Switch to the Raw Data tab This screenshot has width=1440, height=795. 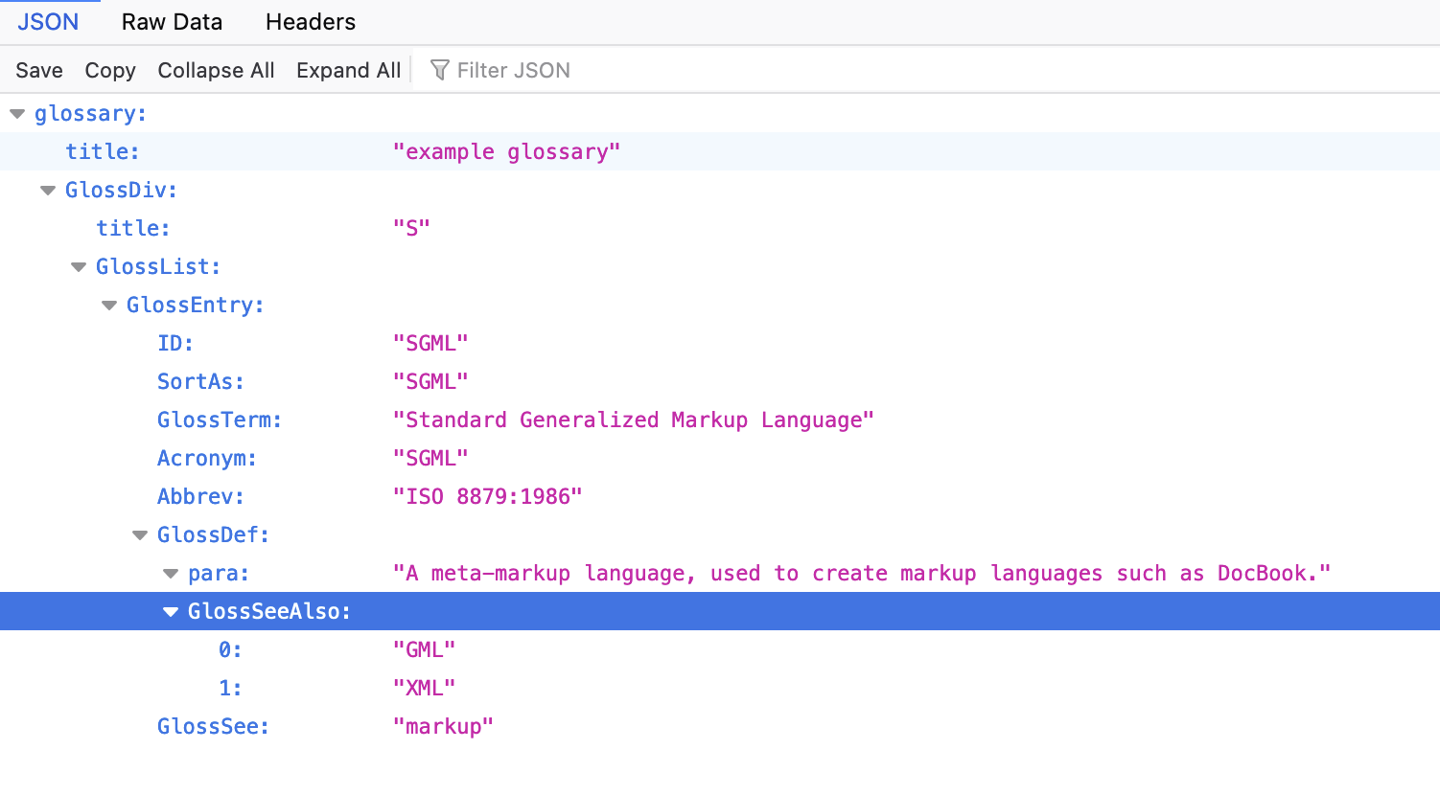[x=172, y=21]
